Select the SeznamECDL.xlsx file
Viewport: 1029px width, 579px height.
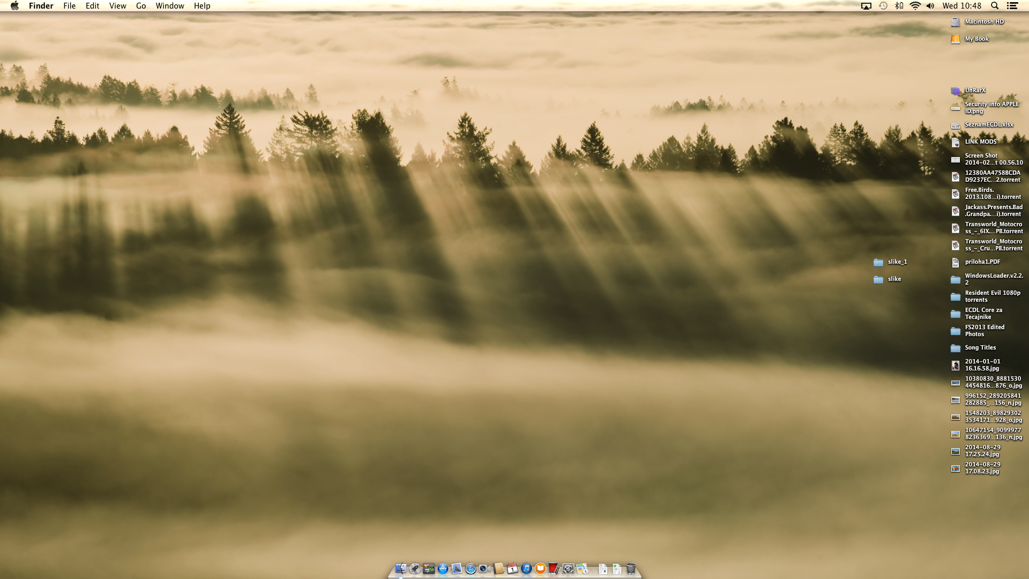pos(982,125)
